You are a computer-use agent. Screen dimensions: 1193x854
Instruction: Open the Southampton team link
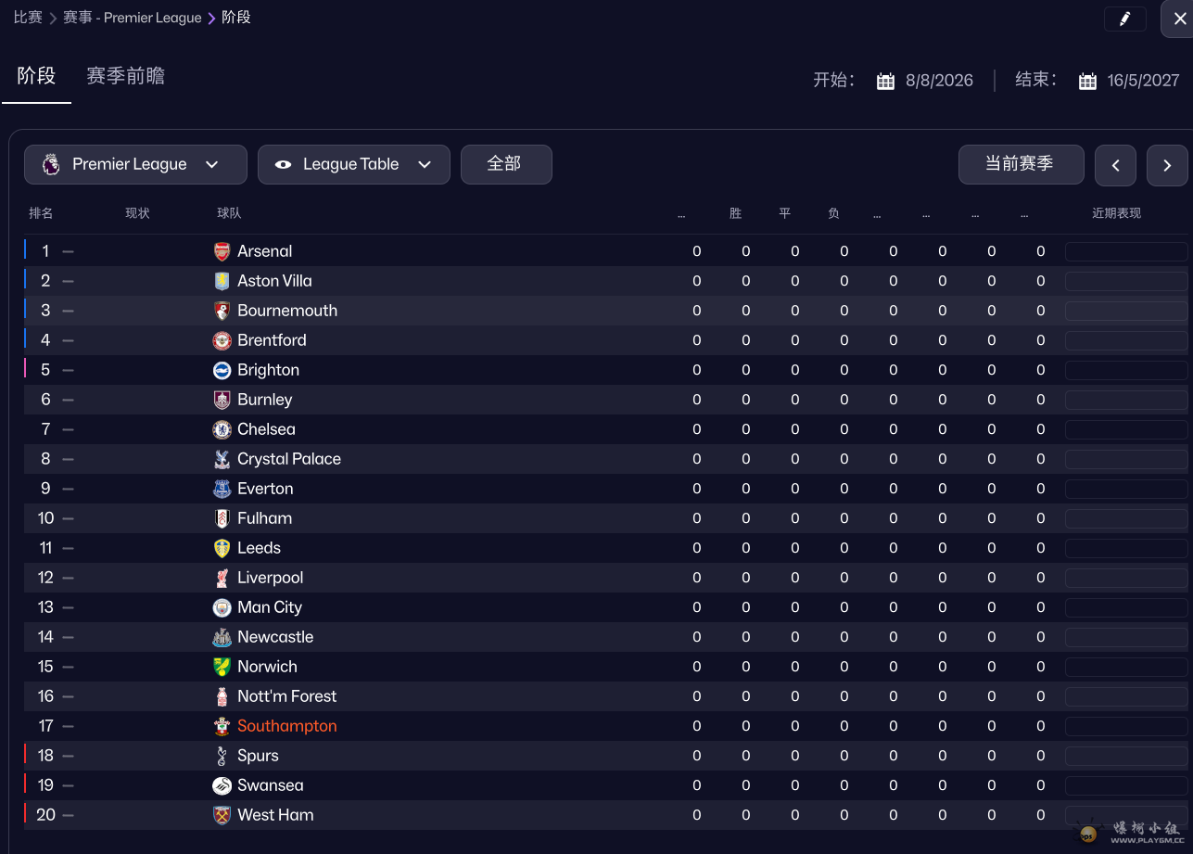[x=287, y=726]
